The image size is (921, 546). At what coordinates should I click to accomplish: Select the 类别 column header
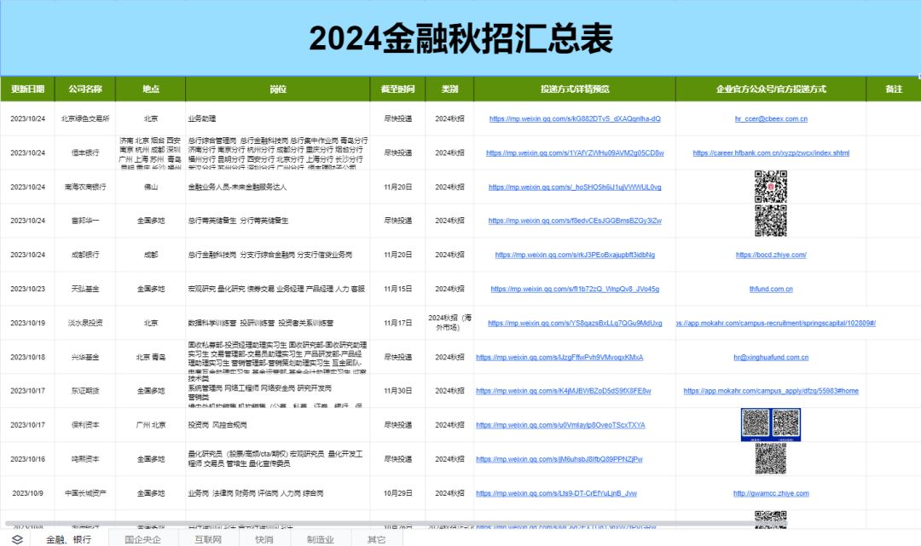pos(449,89)
